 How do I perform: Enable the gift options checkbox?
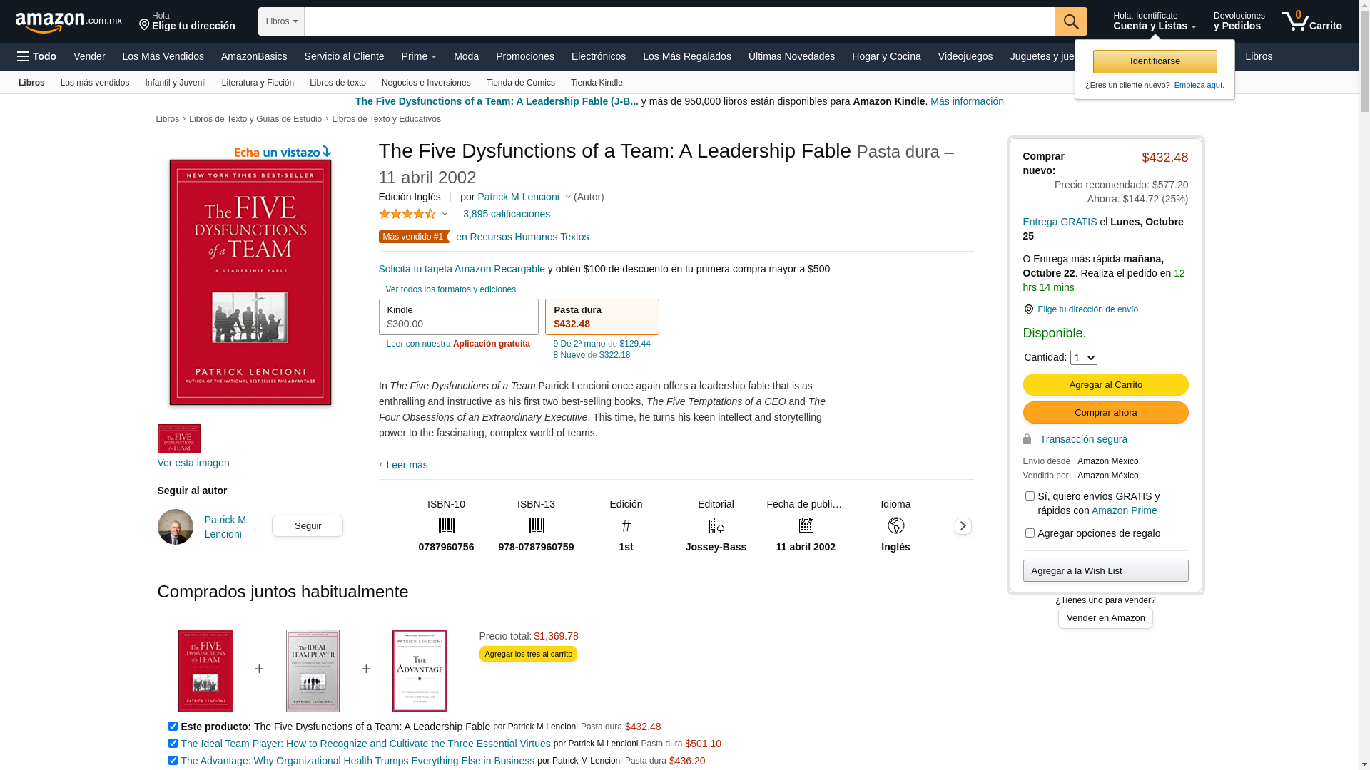click(x=1030, y=533)
